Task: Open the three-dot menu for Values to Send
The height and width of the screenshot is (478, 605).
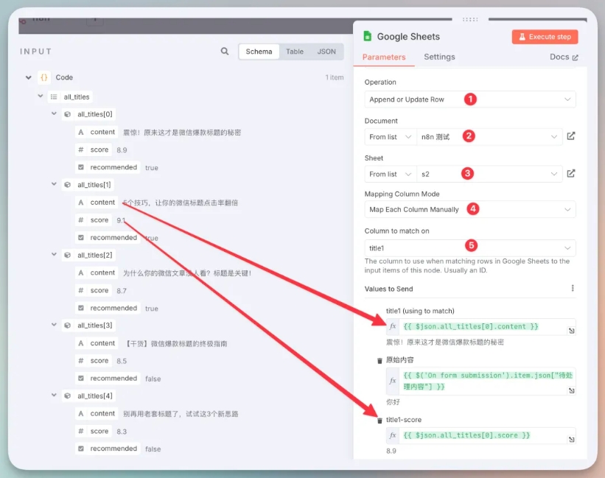Action: 573,288
